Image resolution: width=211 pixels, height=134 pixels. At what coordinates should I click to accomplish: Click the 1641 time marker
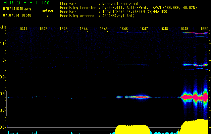pos(23,29)
